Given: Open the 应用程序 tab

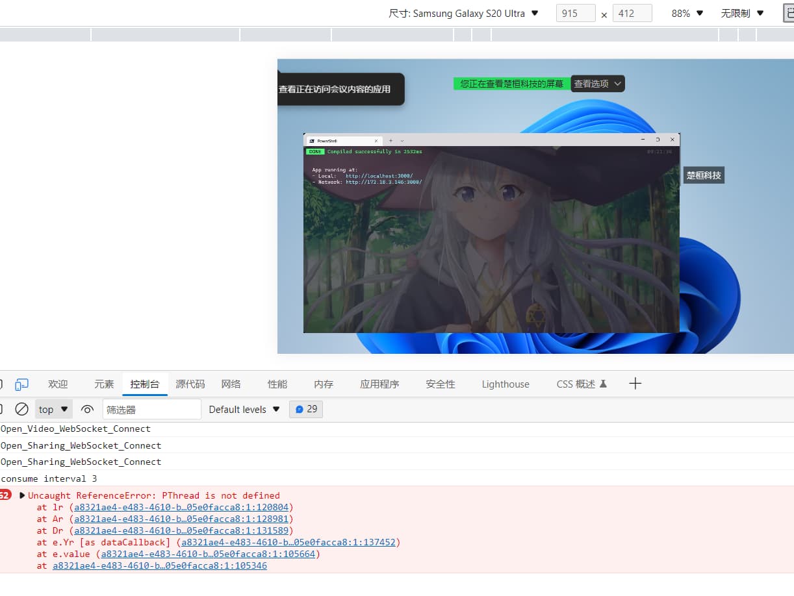Looking at the screenshot, I should [x=379, y=384].
